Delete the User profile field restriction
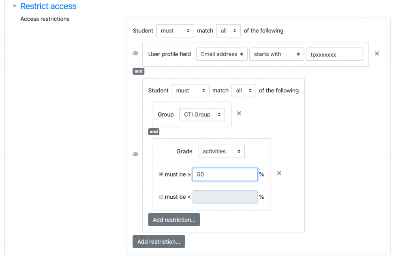The height and width of the screenshot is (257, 415). pyautogui.click(x=377, y=53)
